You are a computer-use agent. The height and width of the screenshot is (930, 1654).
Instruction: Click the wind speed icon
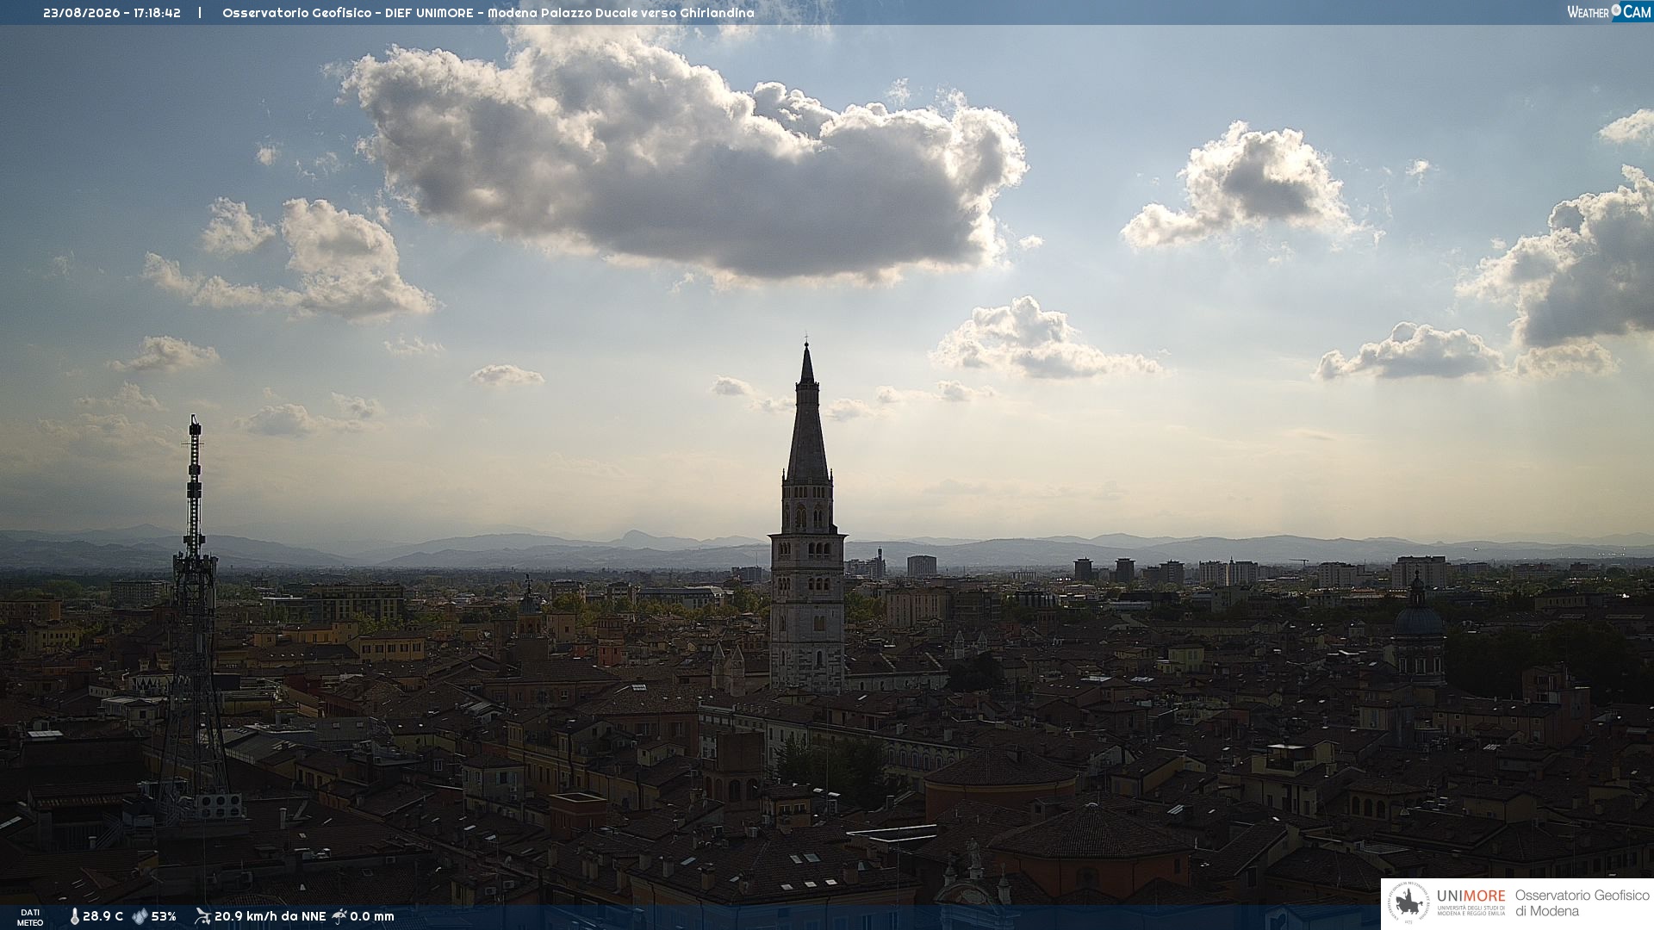(x=202, y=916)
